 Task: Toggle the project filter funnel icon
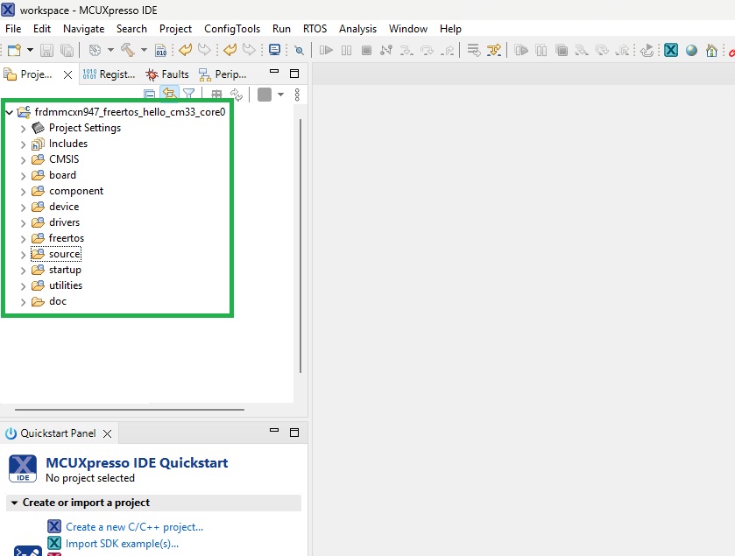pos(188,94)
